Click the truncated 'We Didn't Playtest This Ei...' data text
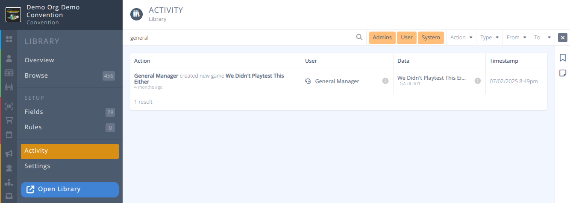Image resolution: width=570 pixels, height=203 pixels. pos(432,78)
